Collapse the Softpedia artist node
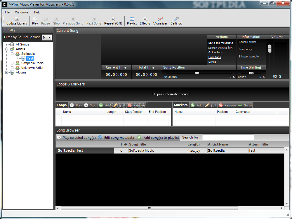Screen dimensions: 292x219 (12, 54)
